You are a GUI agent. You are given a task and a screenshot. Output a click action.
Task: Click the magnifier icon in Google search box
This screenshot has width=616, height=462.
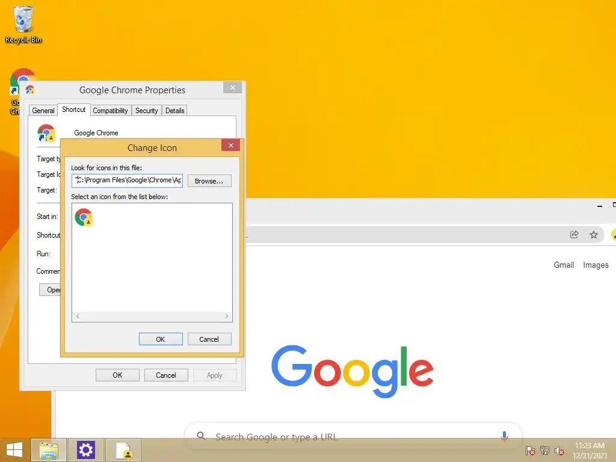click(201, 436)
